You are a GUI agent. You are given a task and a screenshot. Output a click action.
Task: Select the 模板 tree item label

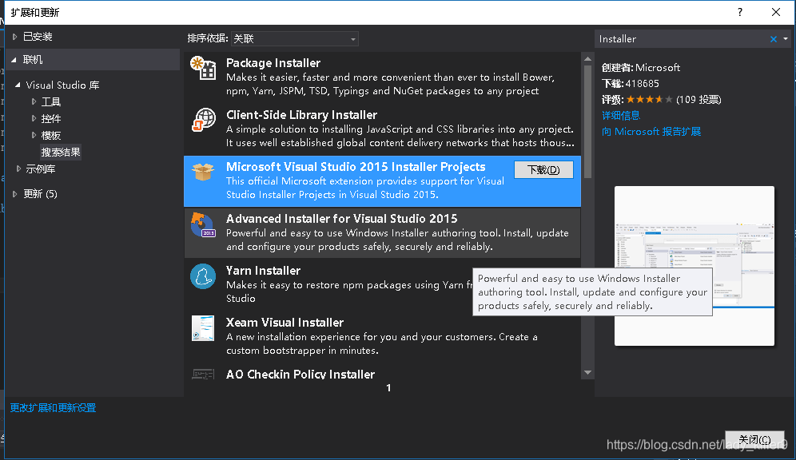click(x=51, y=136)
